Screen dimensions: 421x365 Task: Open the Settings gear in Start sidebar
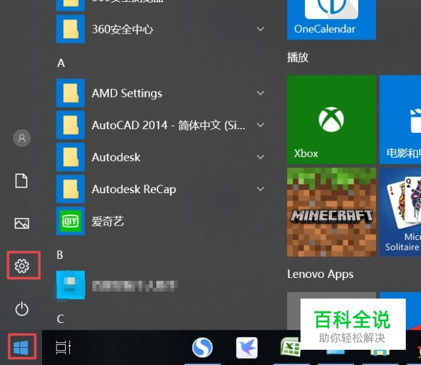click(22, 266)
